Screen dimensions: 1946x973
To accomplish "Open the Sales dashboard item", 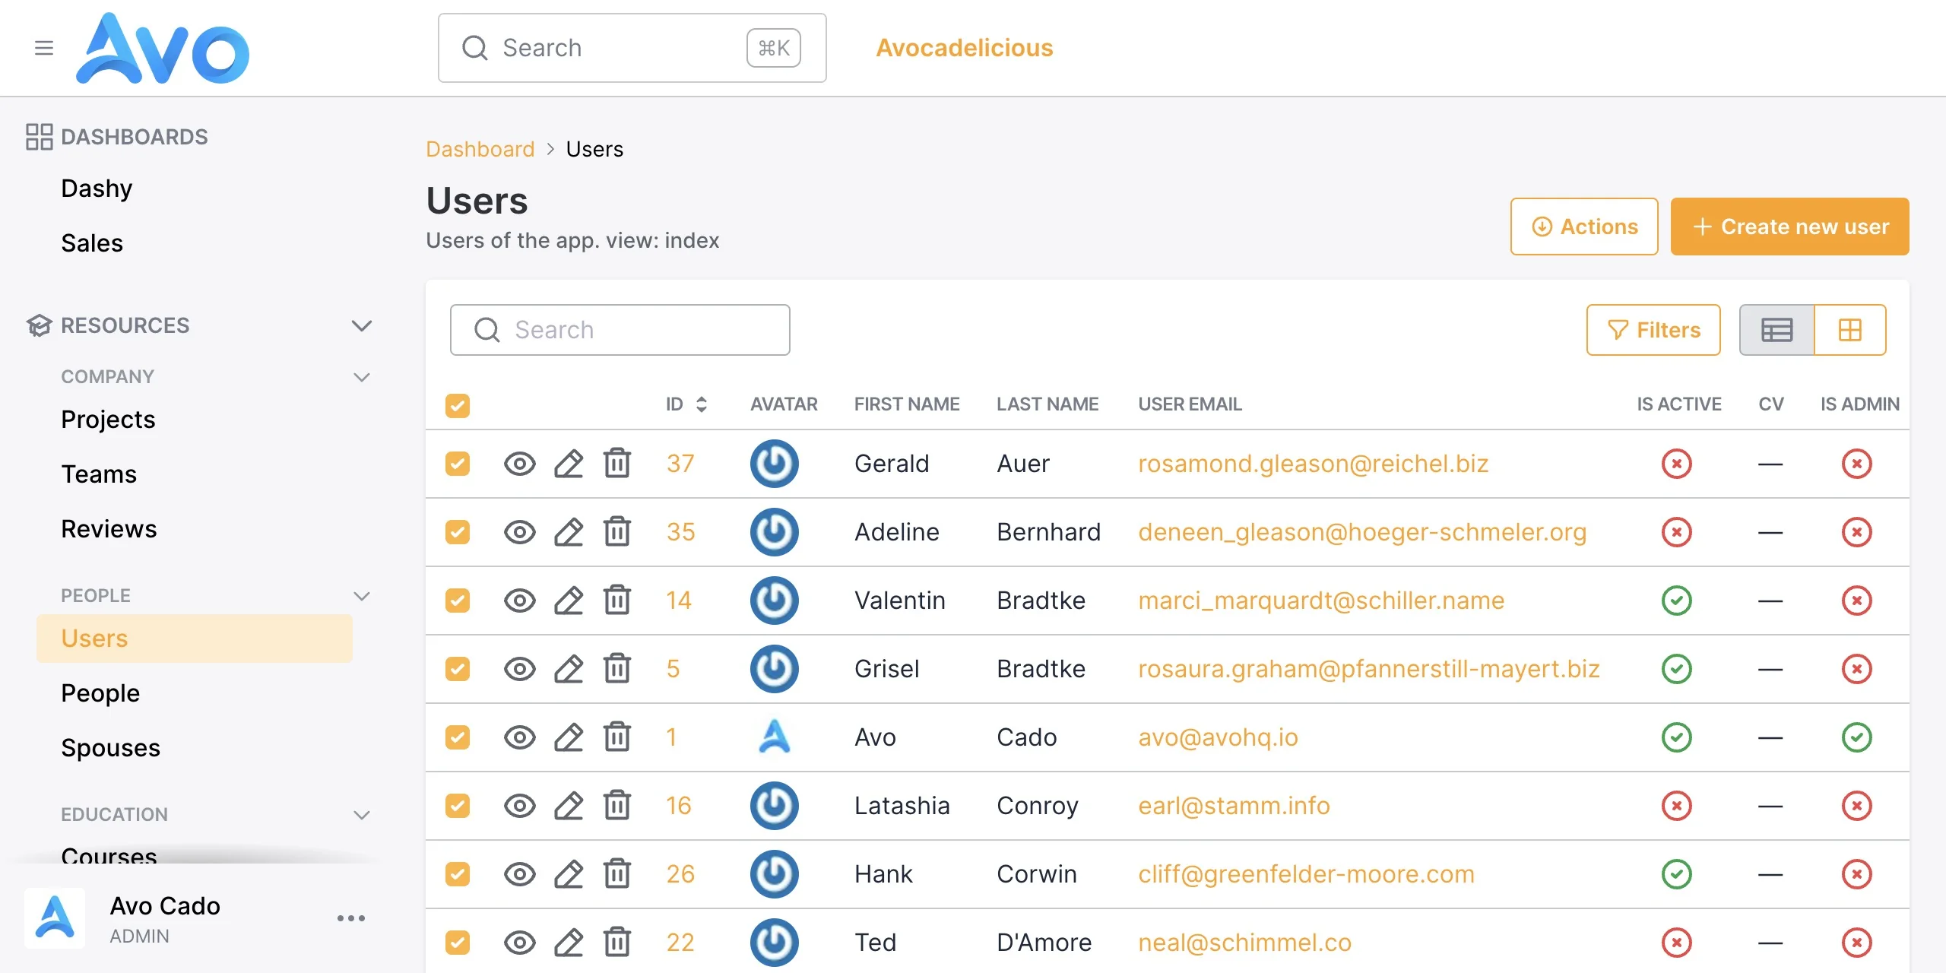I will pos(92,243).
